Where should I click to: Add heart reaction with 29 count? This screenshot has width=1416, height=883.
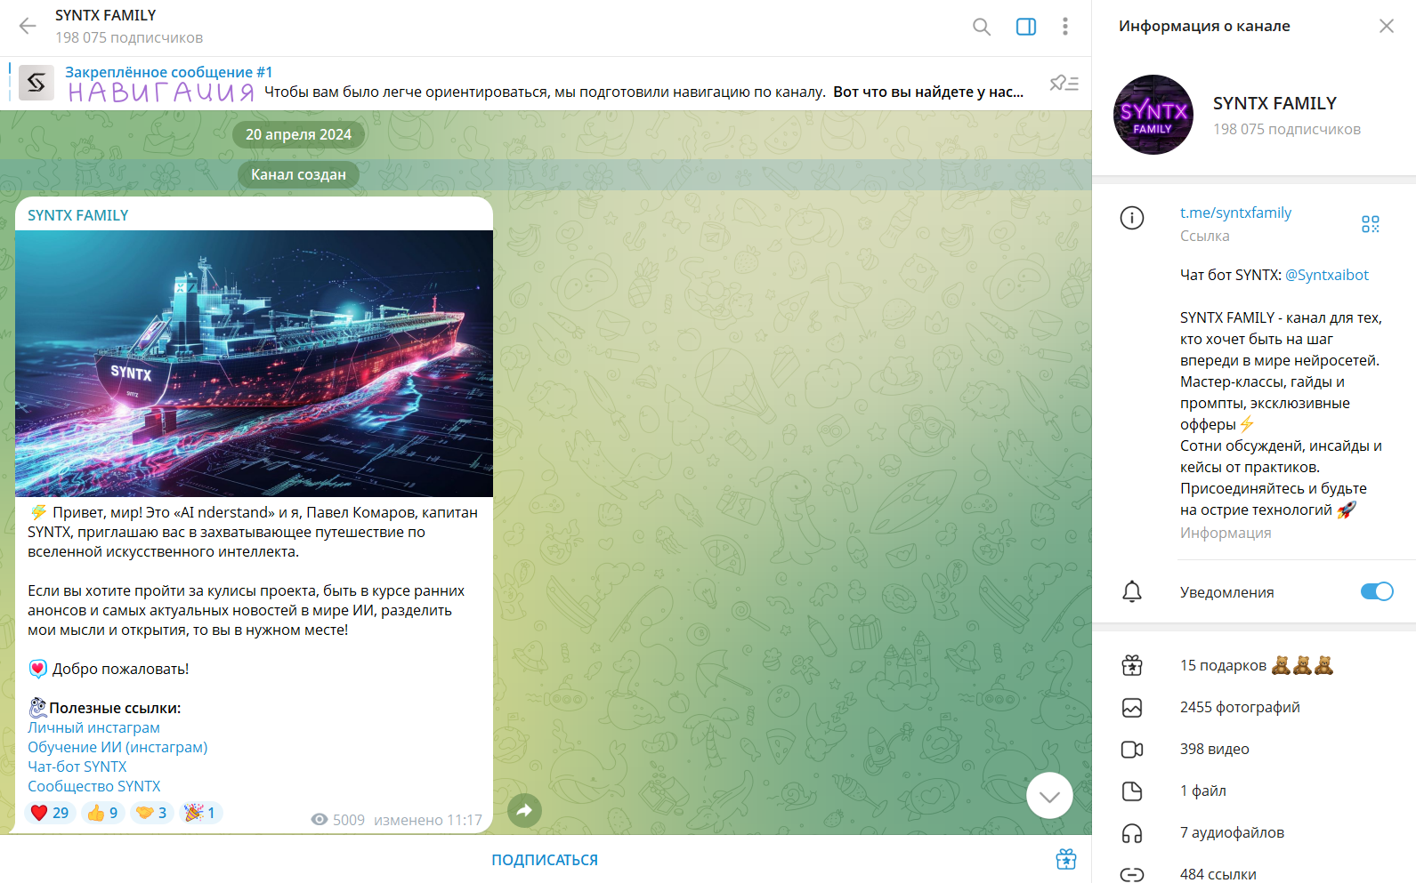tap(50, 813)
